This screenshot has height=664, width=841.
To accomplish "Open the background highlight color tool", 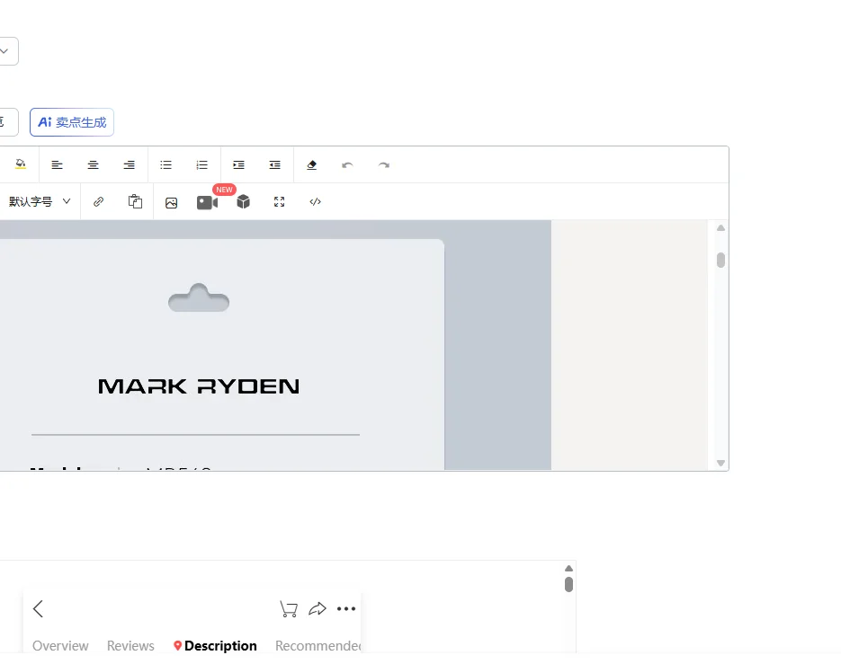I will coord(21,164).
